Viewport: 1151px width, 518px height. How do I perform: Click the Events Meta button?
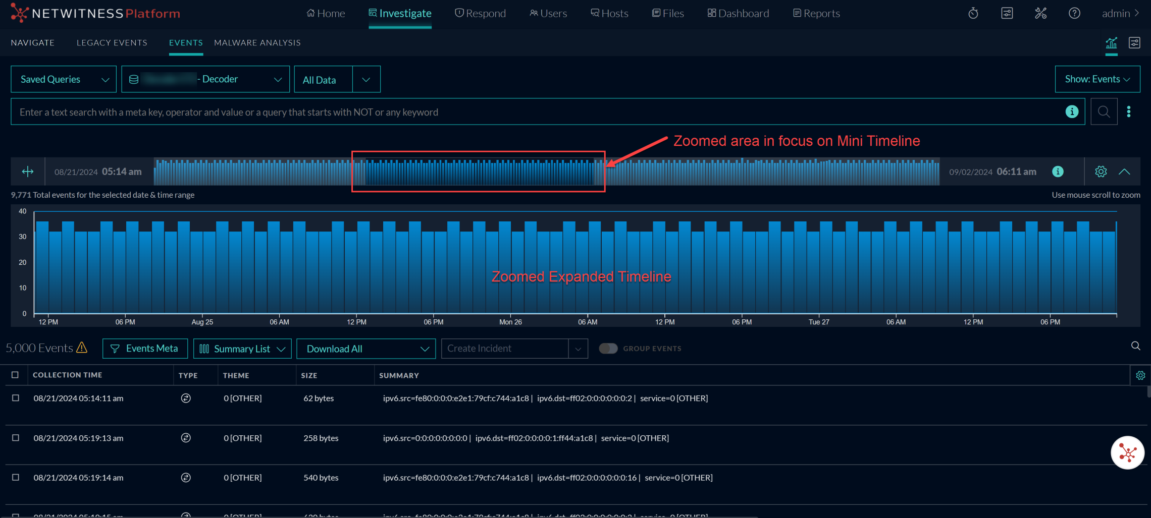[x=145, y=348]
